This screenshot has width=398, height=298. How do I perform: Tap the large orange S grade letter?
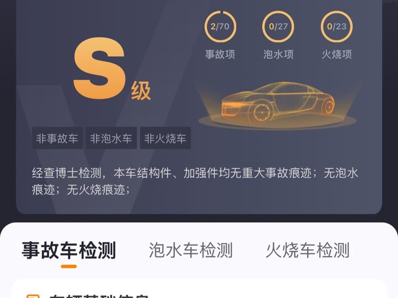[x=99, y=68]
